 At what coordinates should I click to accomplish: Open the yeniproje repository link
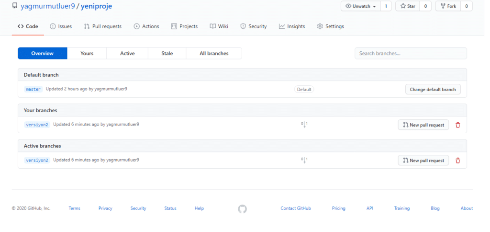[96, 6]
